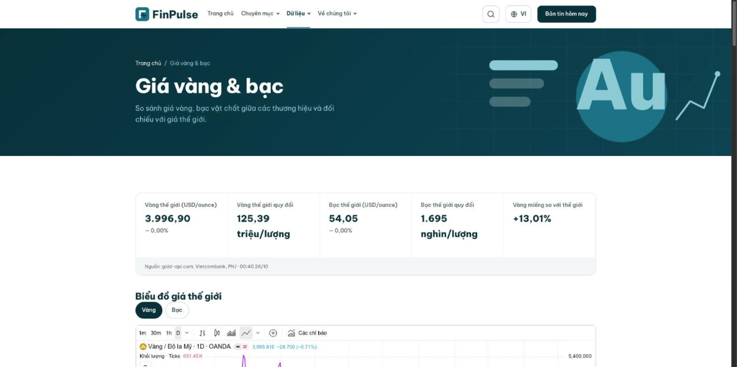This screenshot has height=367, width=737.
Task: Click the source note line starting with Nguồn
Action: pos(206,266)
